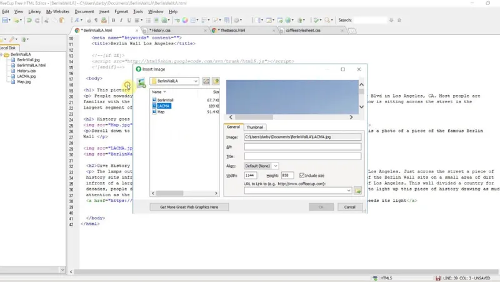Image resolution: width=500 pixels, height=282 pixels.
Task: Switch to the Thumbnail tab
Action: 254,127
